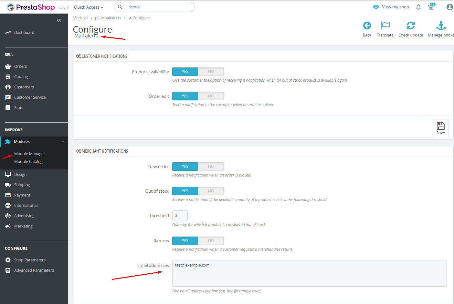Image resolution: width=454 pixels, height=304 pixels.
Task: Set Out of stock to YES
Action: [185, 191]
